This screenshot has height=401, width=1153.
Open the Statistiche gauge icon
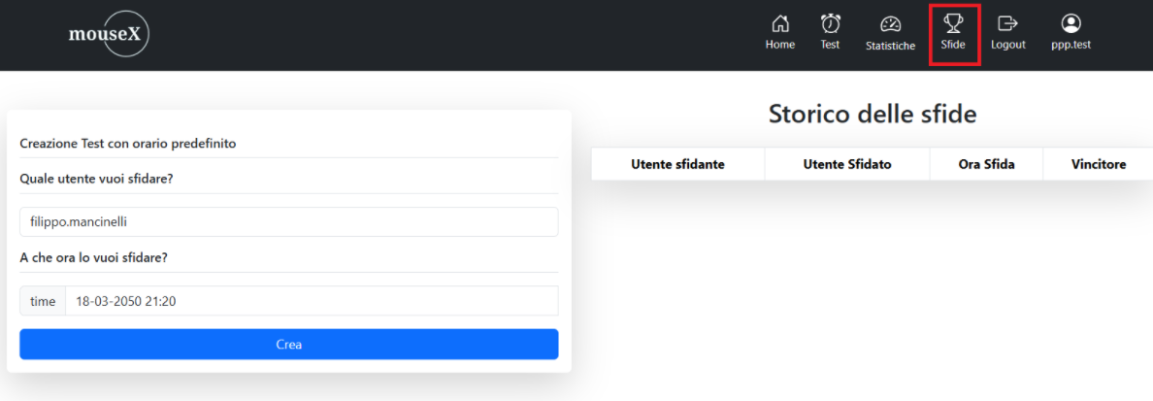click(890, 24)
